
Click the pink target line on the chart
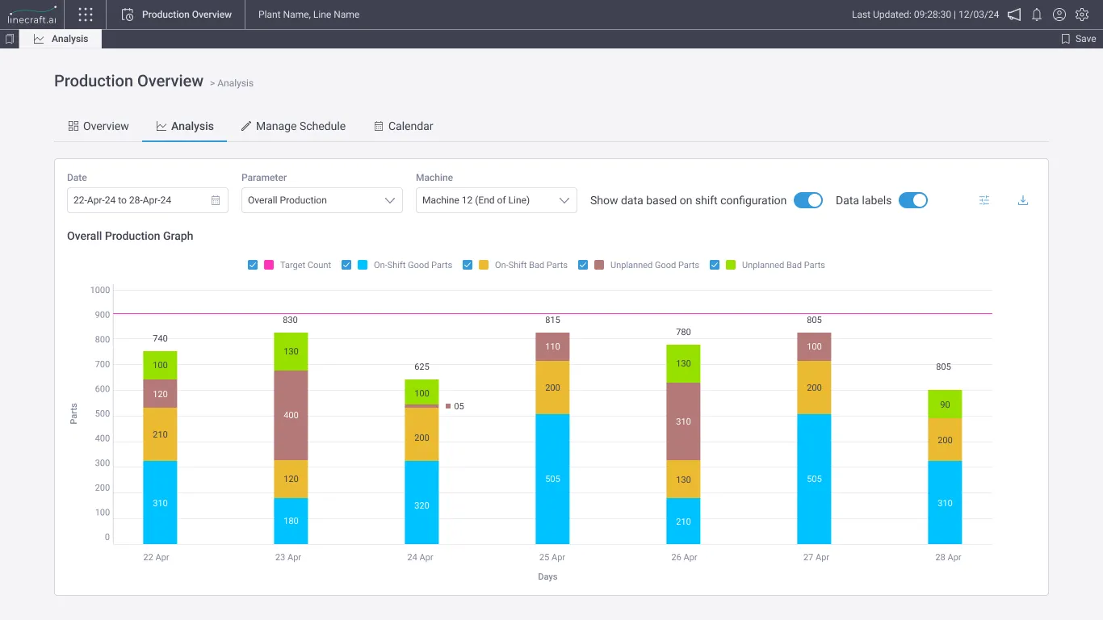coord(552,313)
